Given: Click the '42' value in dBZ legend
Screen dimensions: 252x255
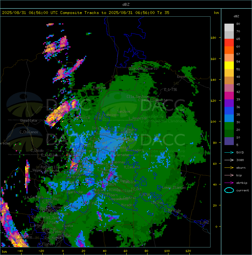Looking at the screenshot, I should click(238, 92).
